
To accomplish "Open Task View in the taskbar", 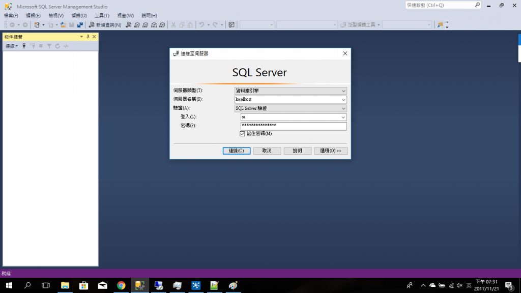I will pyautogui.click(x=46, y=285).
